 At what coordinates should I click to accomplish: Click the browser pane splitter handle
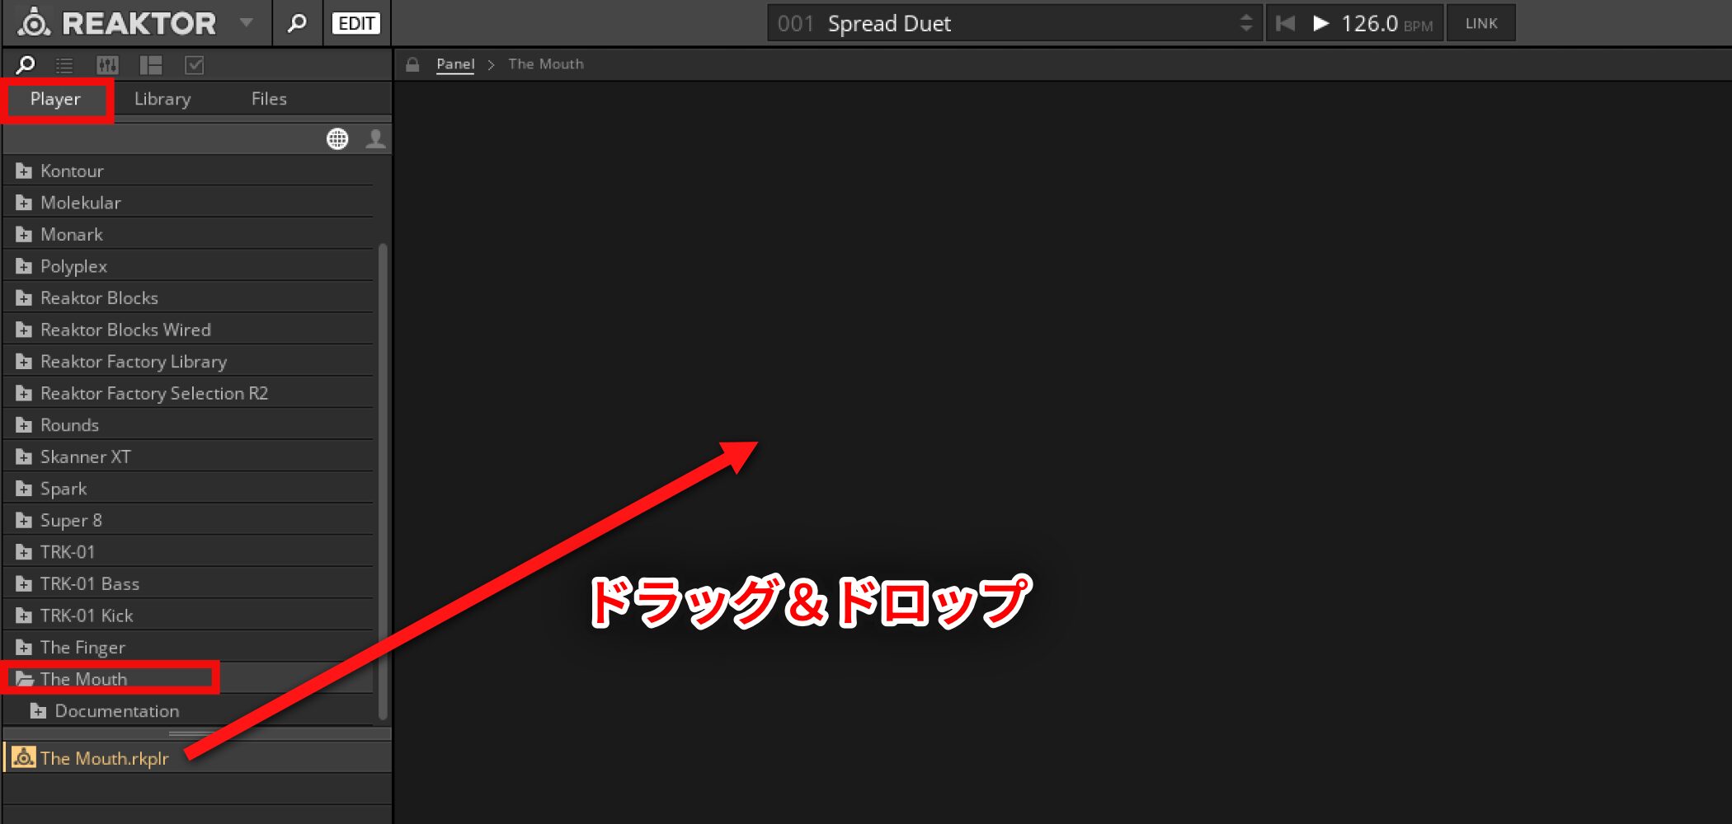196,733
